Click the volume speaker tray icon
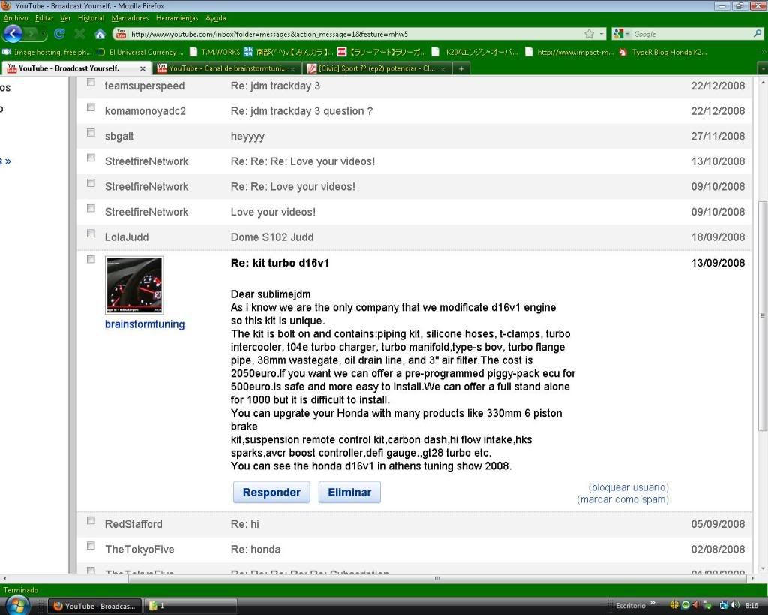 [735, 605]
